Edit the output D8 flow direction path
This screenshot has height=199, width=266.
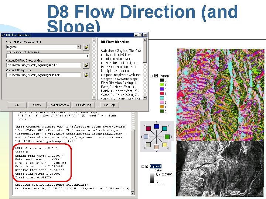44,65
